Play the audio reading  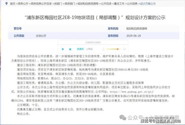(x=63, y=49)
